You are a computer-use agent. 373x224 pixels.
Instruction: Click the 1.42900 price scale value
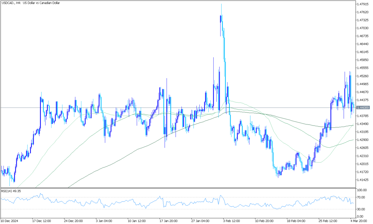click(362, 140)
